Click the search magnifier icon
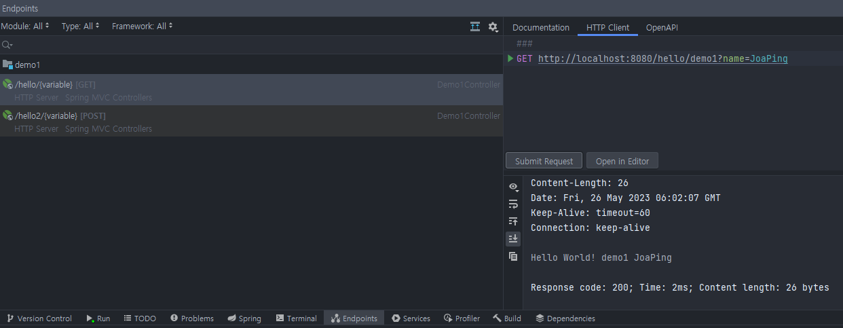This screenshot has width=843, height=328. [x=7, y=45]
